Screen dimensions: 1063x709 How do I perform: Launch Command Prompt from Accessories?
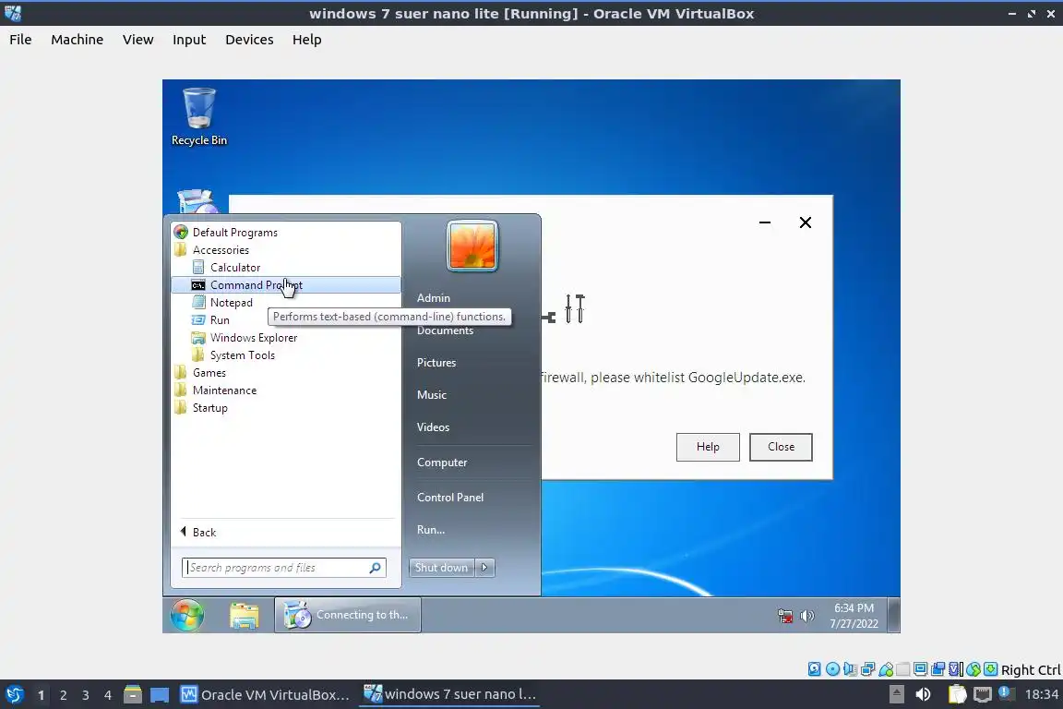(x=285, y=285)
